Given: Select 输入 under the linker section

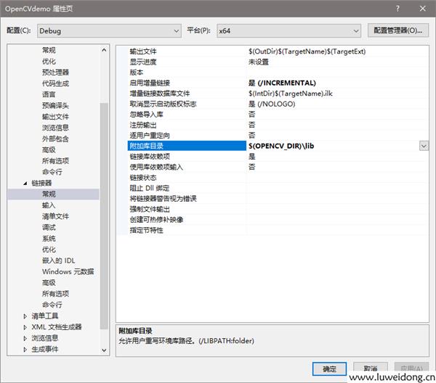Looking at the screenshot, I should coord(49,205).
